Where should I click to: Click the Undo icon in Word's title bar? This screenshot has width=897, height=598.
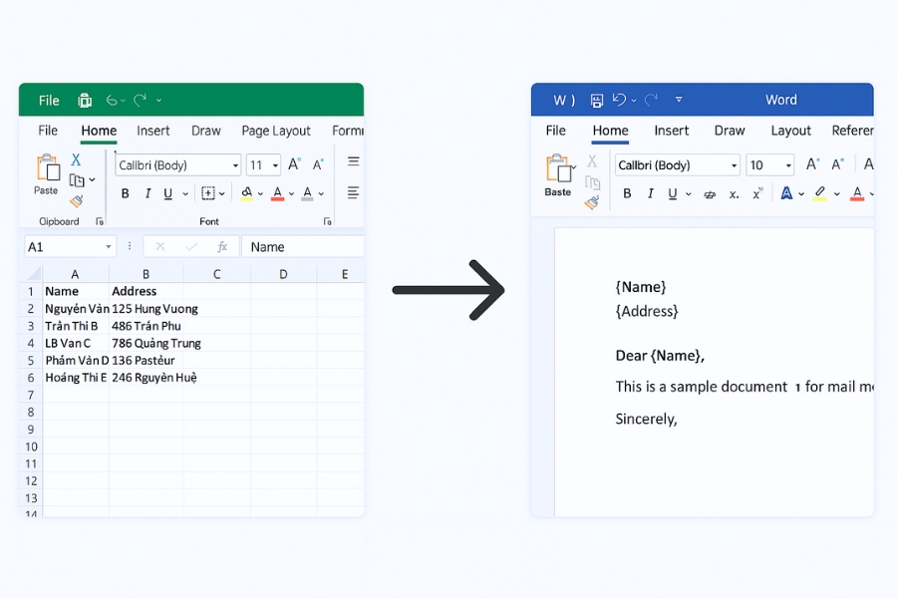click(618, 100)
